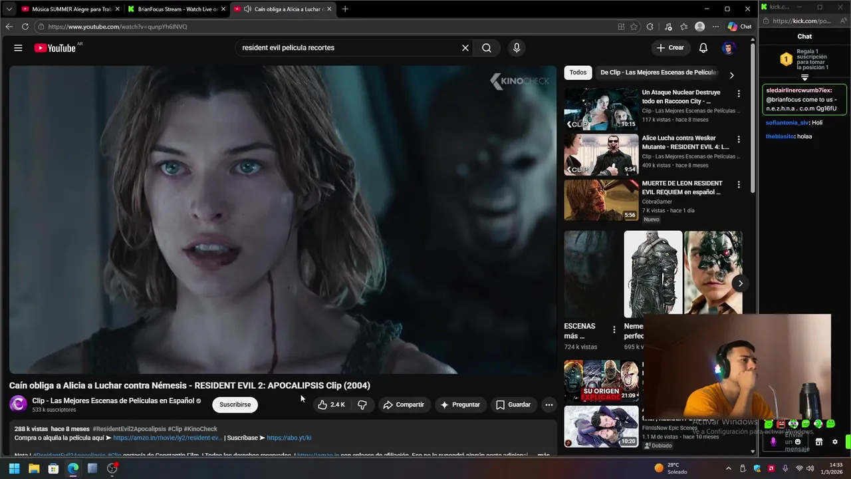This screenshot has height=479, width=851.
Task: Open more actions menu below the video
Action: coord(548,404)
